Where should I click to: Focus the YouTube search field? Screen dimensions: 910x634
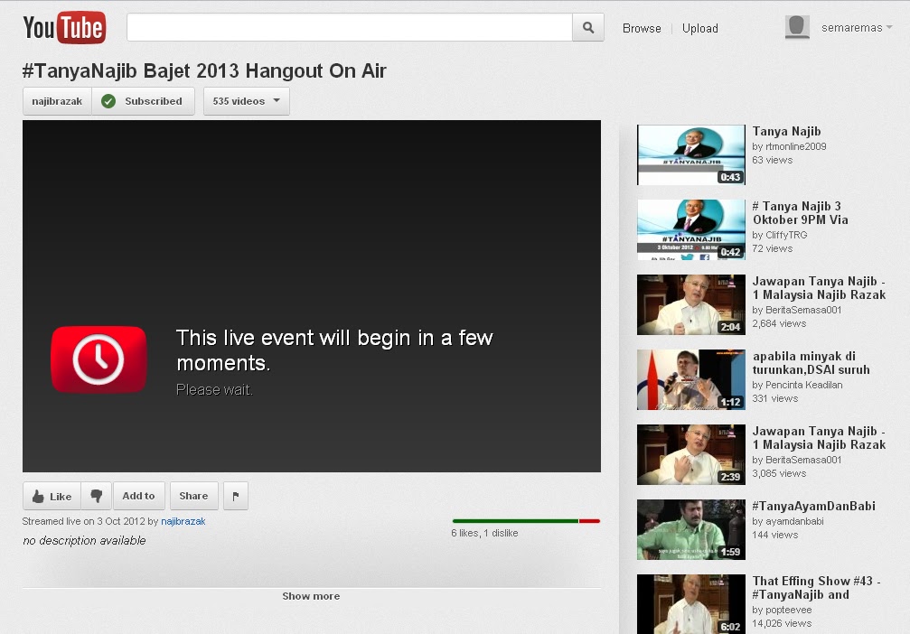(x=350, y=27)
